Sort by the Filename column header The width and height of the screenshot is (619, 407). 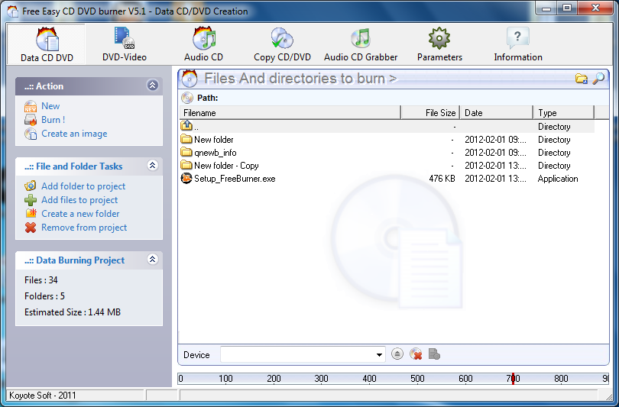[x=290, y=113]
